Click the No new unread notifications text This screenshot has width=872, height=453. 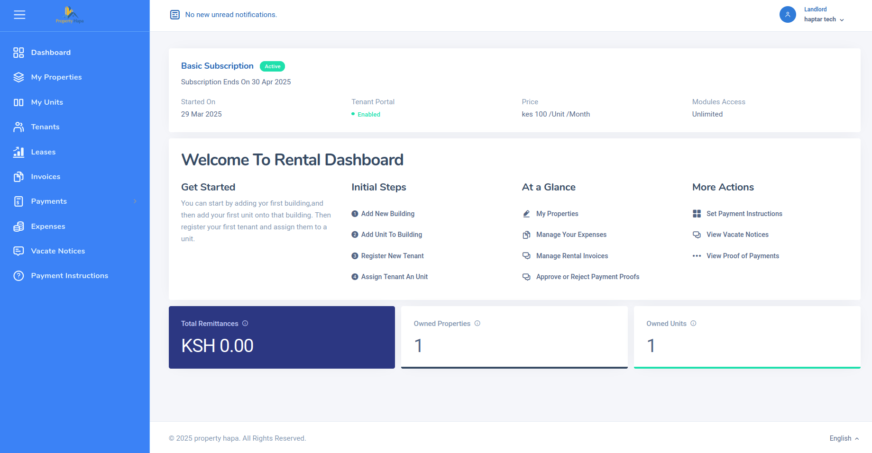(x=231, y=15)
